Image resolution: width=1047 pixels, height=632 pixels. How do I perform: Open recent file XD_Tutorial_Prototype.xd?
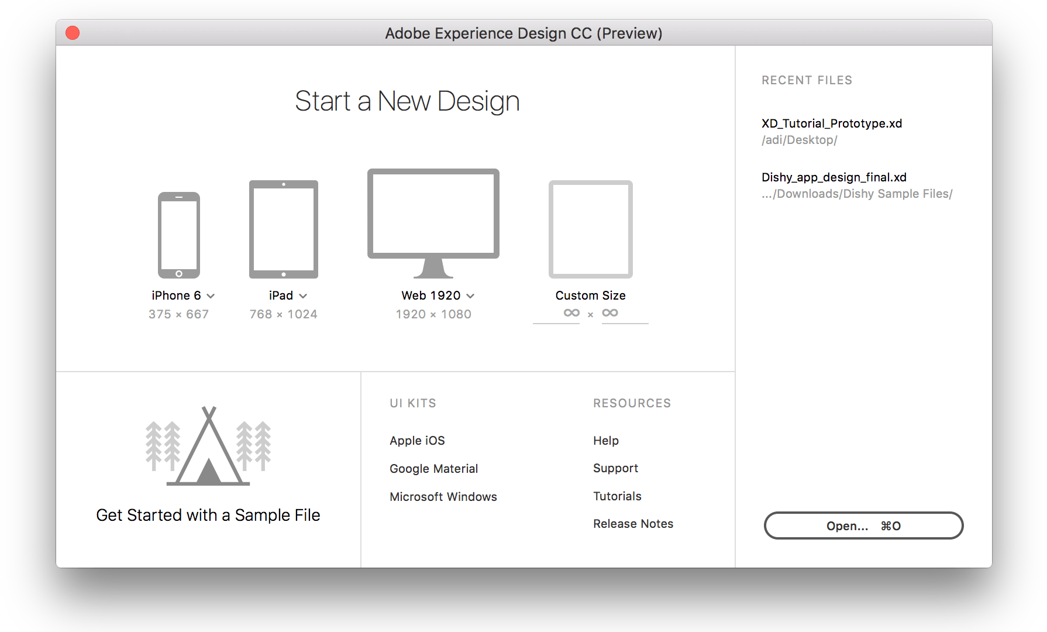pyautogui.click(x=831, y=123)
